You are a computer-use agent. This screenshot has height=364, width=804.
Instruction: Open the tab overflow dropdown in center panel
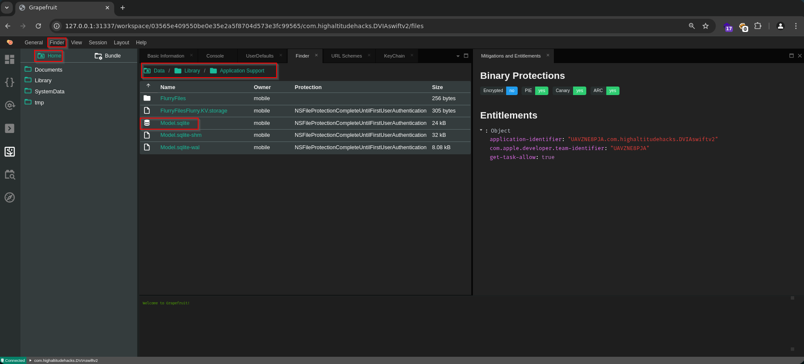click(458, 56)
